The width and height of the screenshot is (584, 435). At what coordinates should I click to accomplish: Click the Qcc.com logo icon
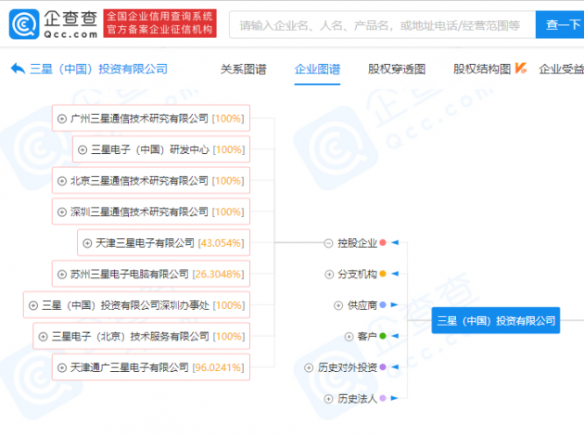(24, 24)
